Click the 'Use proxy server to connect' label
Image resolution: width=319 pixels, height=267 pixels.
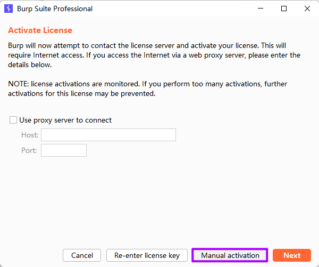[x=65, y=120]
